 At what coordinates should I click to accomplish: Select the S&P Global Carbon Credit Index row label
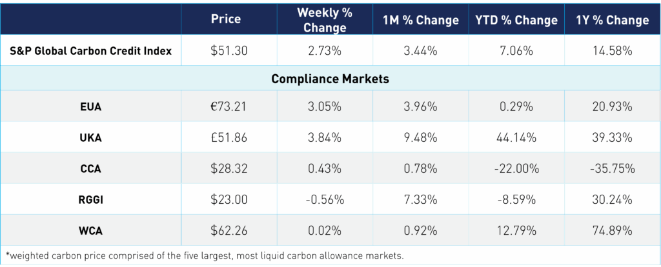(x=91, y=51)
